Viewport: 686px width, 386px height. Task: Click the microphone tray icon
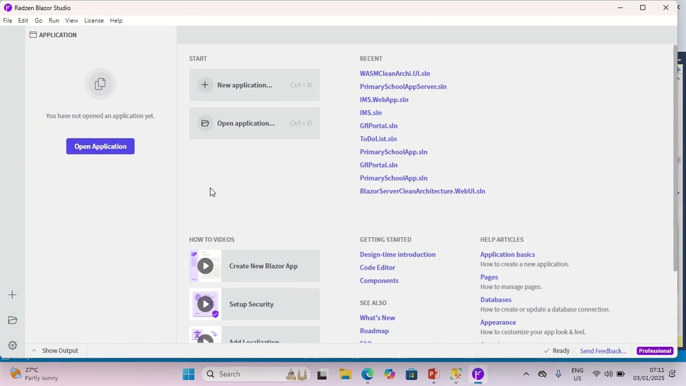point(558,374)
